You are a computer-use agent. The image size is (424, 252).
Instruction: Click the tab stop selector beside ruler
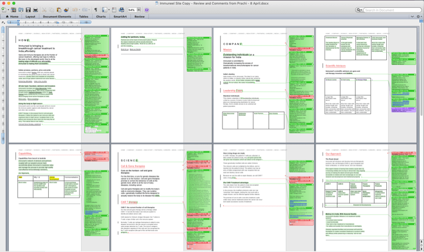(3, 23)
